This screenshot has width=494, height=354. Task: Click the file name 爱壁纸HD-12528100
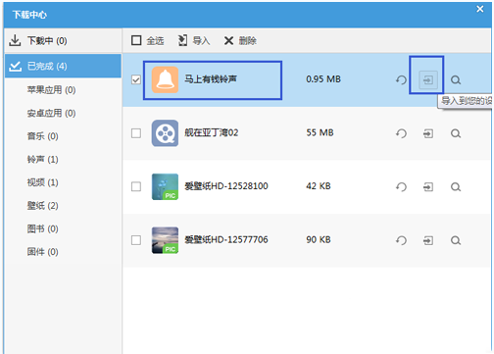[x=226, y=186]
